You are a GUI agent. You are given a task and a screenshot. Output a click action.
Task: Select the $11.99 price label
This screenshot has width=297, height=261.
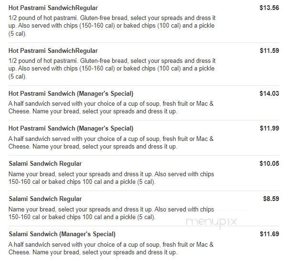click(269, 128)
